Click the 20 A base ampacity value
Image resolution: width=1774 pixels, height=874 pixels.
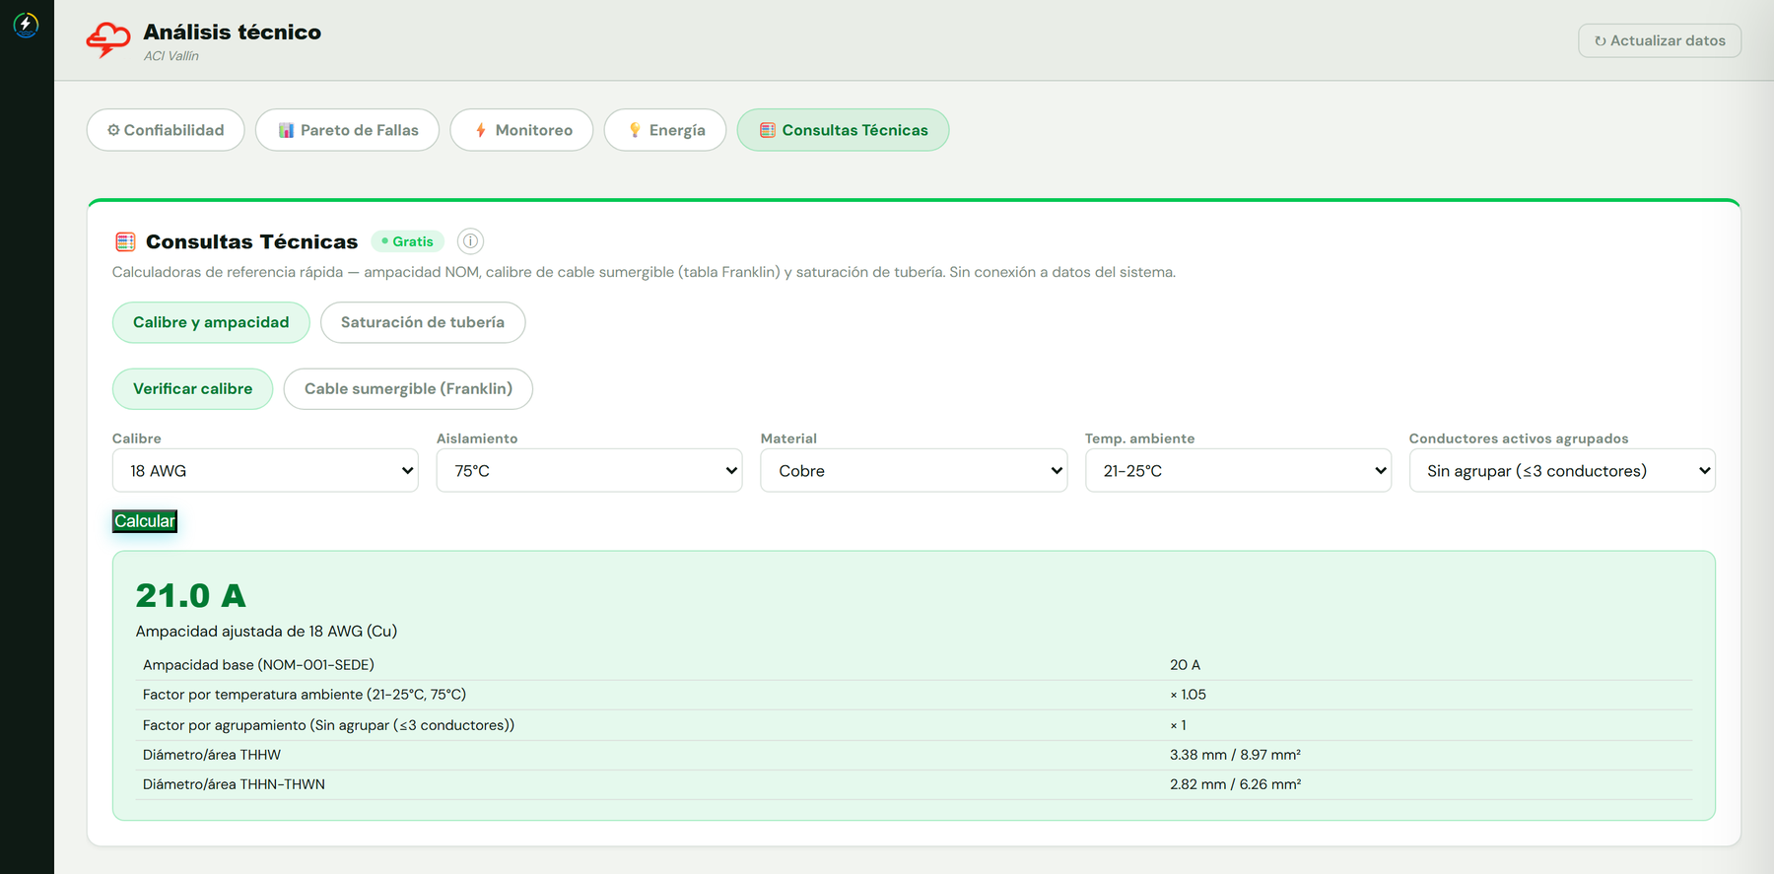[1185, 665]
